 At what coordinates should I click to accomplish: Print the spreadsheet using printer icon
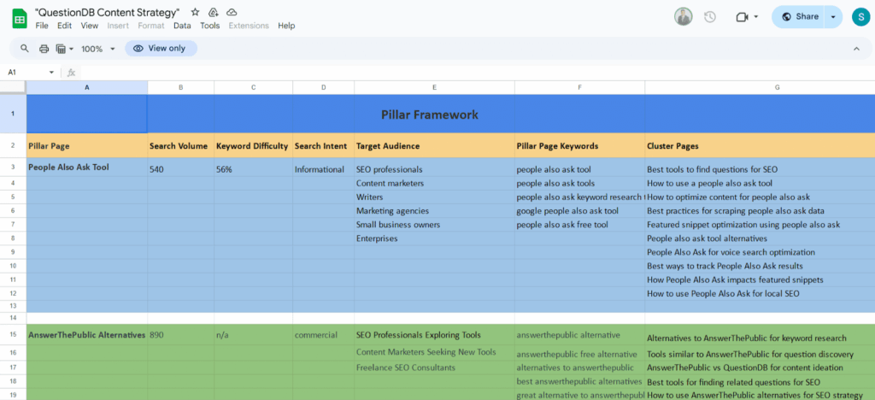tap(44, 49)
